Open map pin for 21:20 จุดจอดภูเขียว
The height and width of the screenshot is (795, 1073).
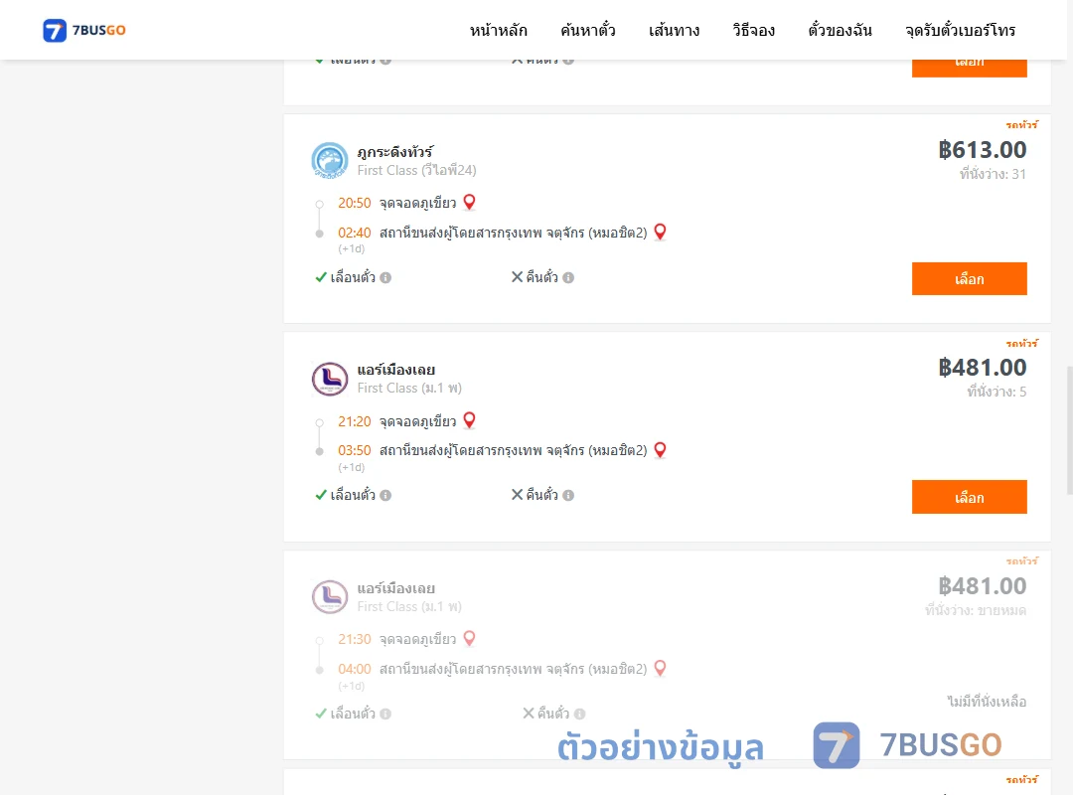469,420
